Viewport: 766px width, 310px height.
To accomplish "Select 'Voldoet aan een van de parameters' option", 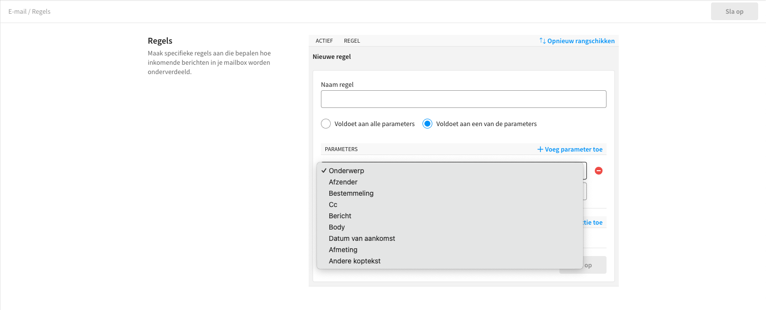I will pos(427,124).
